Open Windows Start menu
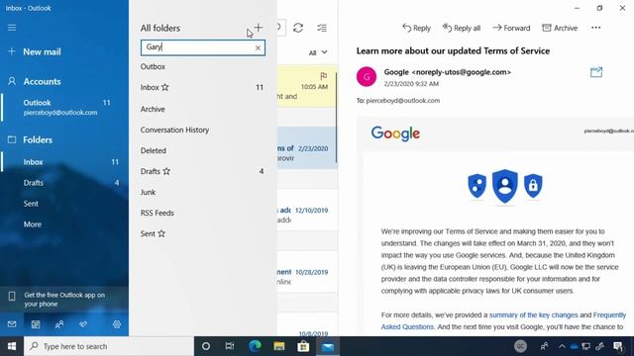634x356 pixels. [12, 346]
